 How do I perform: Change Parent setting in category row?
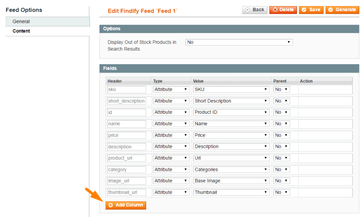(x=282, y=170)
